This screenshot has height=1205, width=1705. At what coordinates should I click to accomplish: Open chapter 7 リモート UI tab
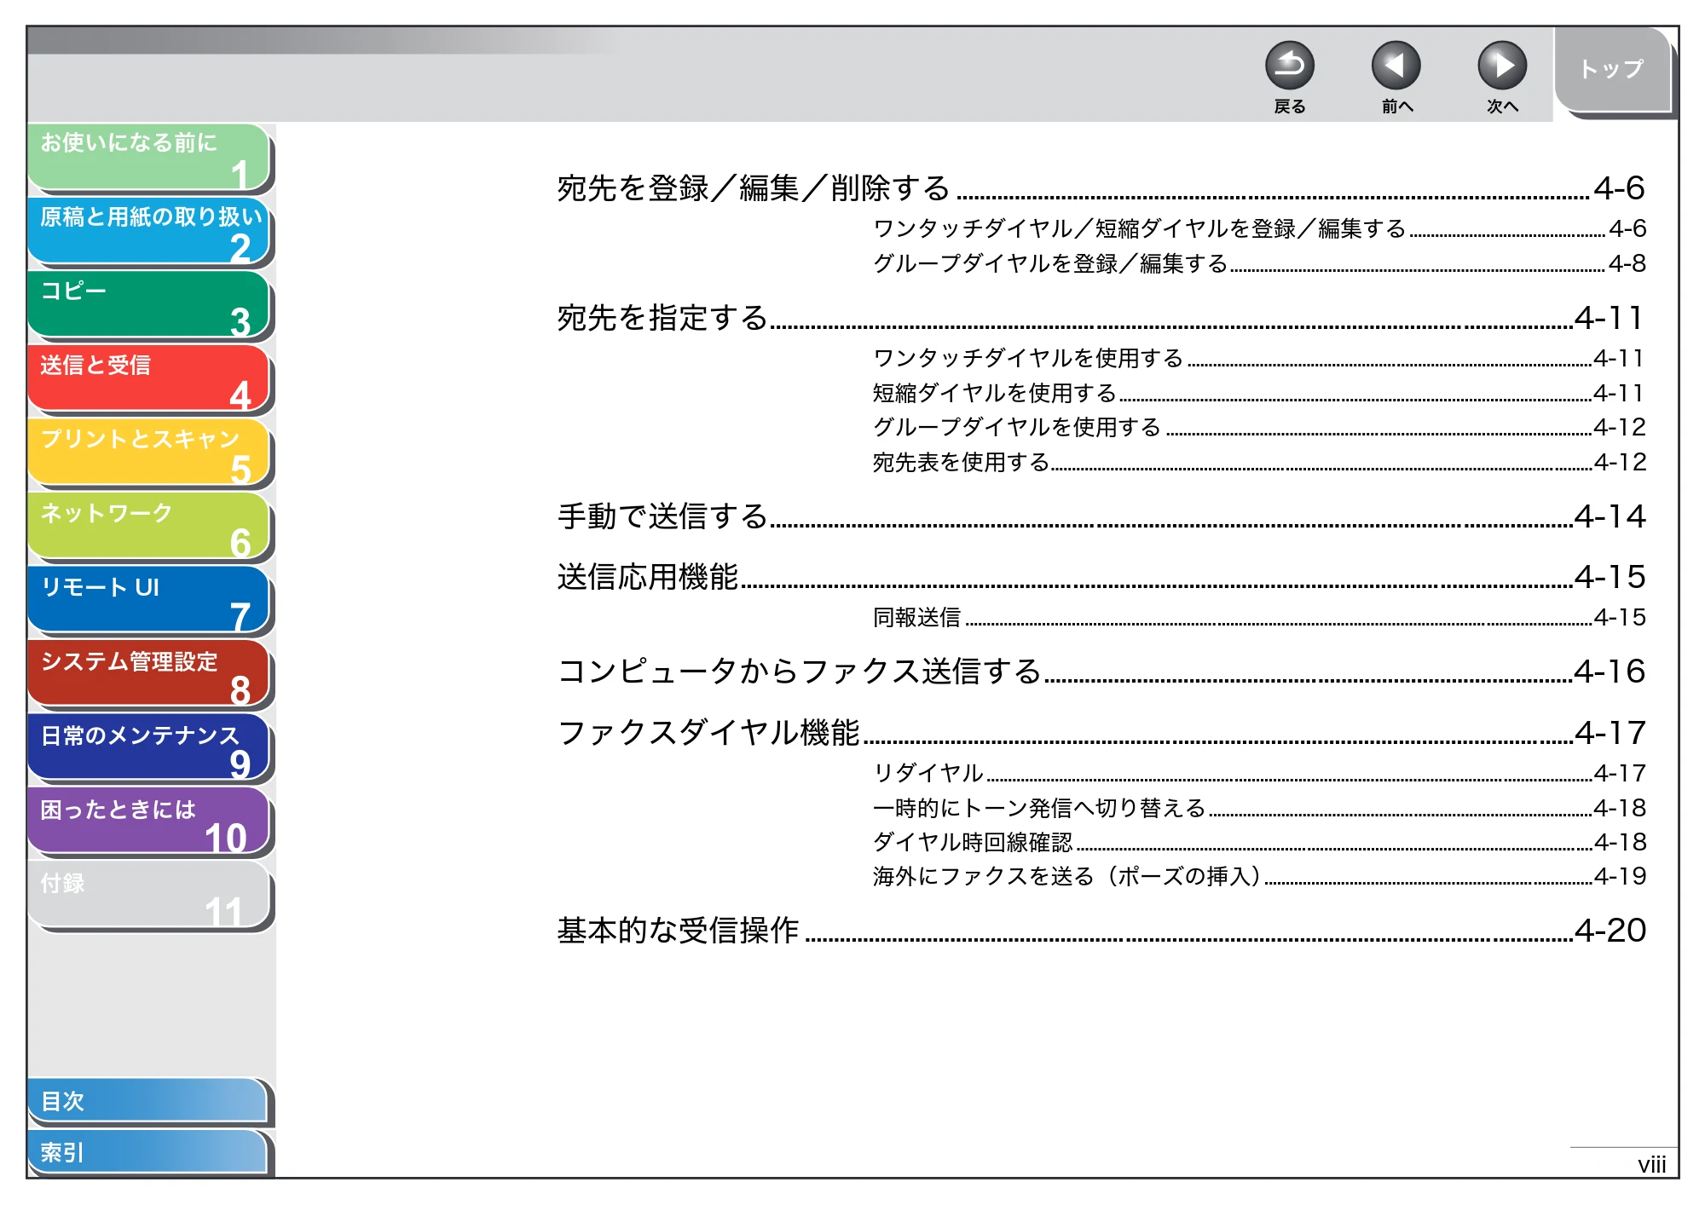coord(149,600)
